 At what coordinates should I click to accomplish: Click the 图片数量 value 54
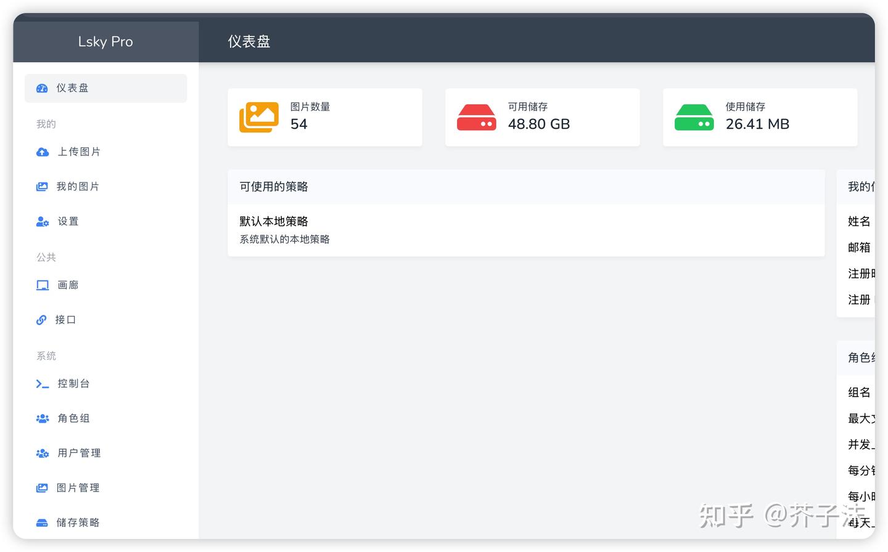tap(299, 124)
